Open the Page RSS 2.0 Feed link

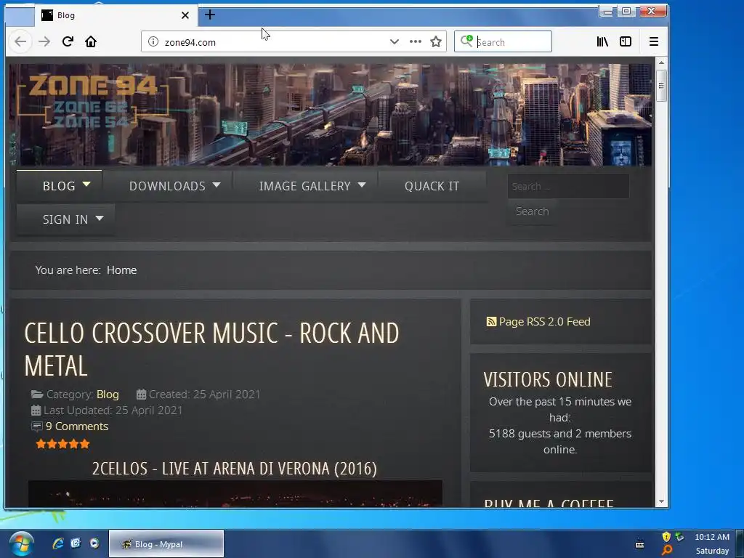coord(544,322)
